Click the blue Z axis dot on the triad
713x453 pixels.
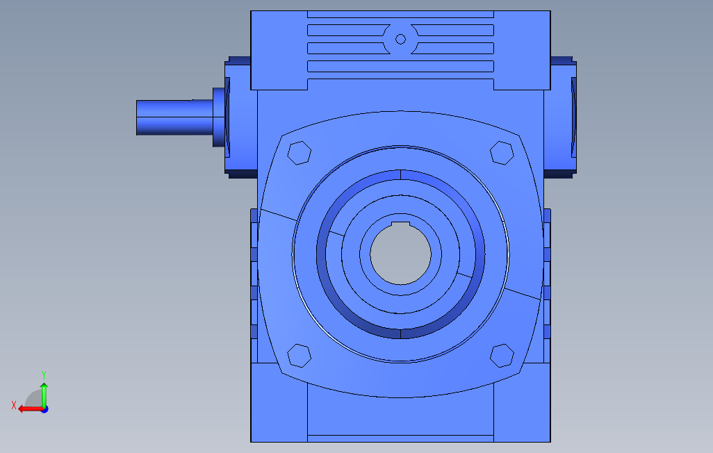coord(45,410)
